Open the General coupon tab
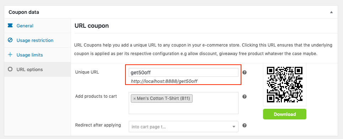Image resolution: width=343 pixels, height=139 pixels. pos(25,26)
